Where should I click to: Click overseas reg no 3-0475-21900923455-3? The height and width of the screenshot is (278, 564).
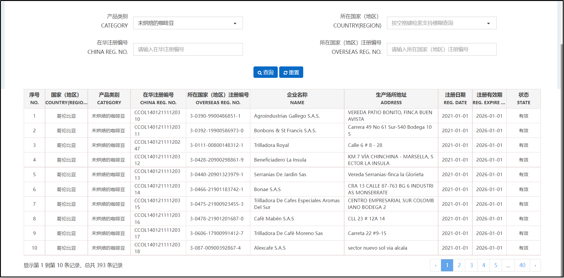point(217,204)
